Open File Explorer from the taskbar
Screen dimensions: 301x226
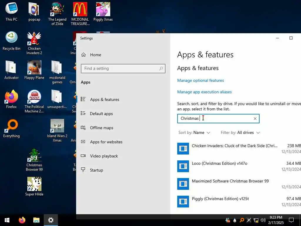(36, 220)
